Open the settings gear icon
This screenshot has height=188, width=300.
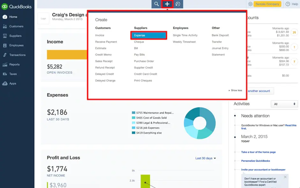click(250, 4)
